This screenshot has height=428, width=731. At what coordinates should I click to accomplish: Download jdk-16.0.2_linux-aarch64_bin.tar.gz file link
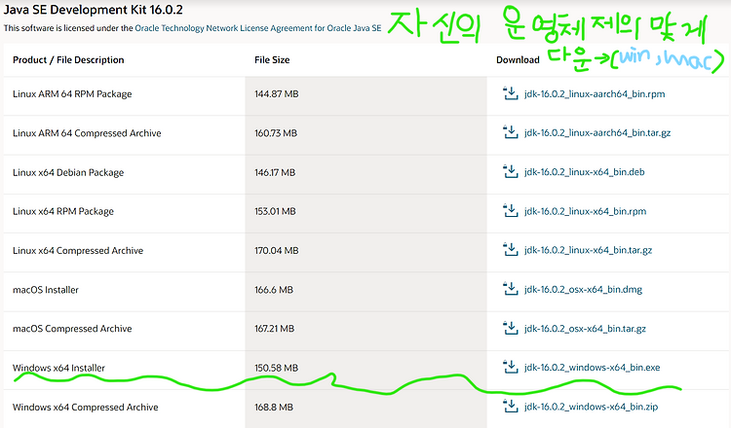[x=597, y=133]
